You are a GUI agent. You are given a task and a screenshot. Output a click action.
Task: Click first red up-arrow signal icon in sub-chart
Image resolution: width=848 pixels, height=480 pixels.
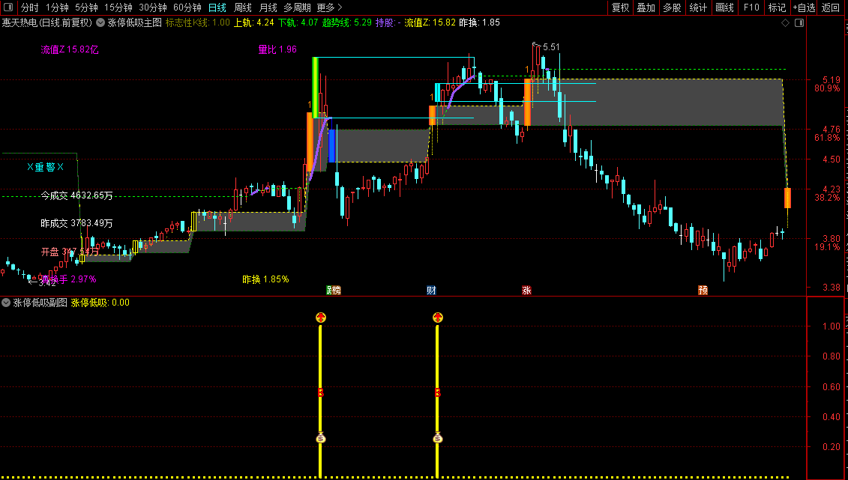point(321,318)
